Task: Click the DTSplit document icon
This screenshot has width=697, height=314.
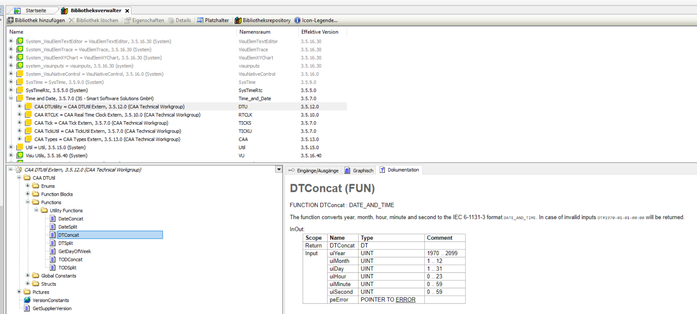Action: 53,243
